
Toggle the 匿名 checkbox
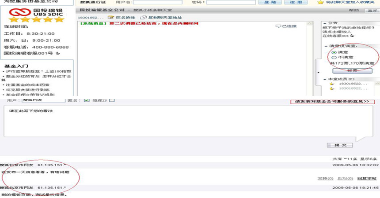click(87, 100)
